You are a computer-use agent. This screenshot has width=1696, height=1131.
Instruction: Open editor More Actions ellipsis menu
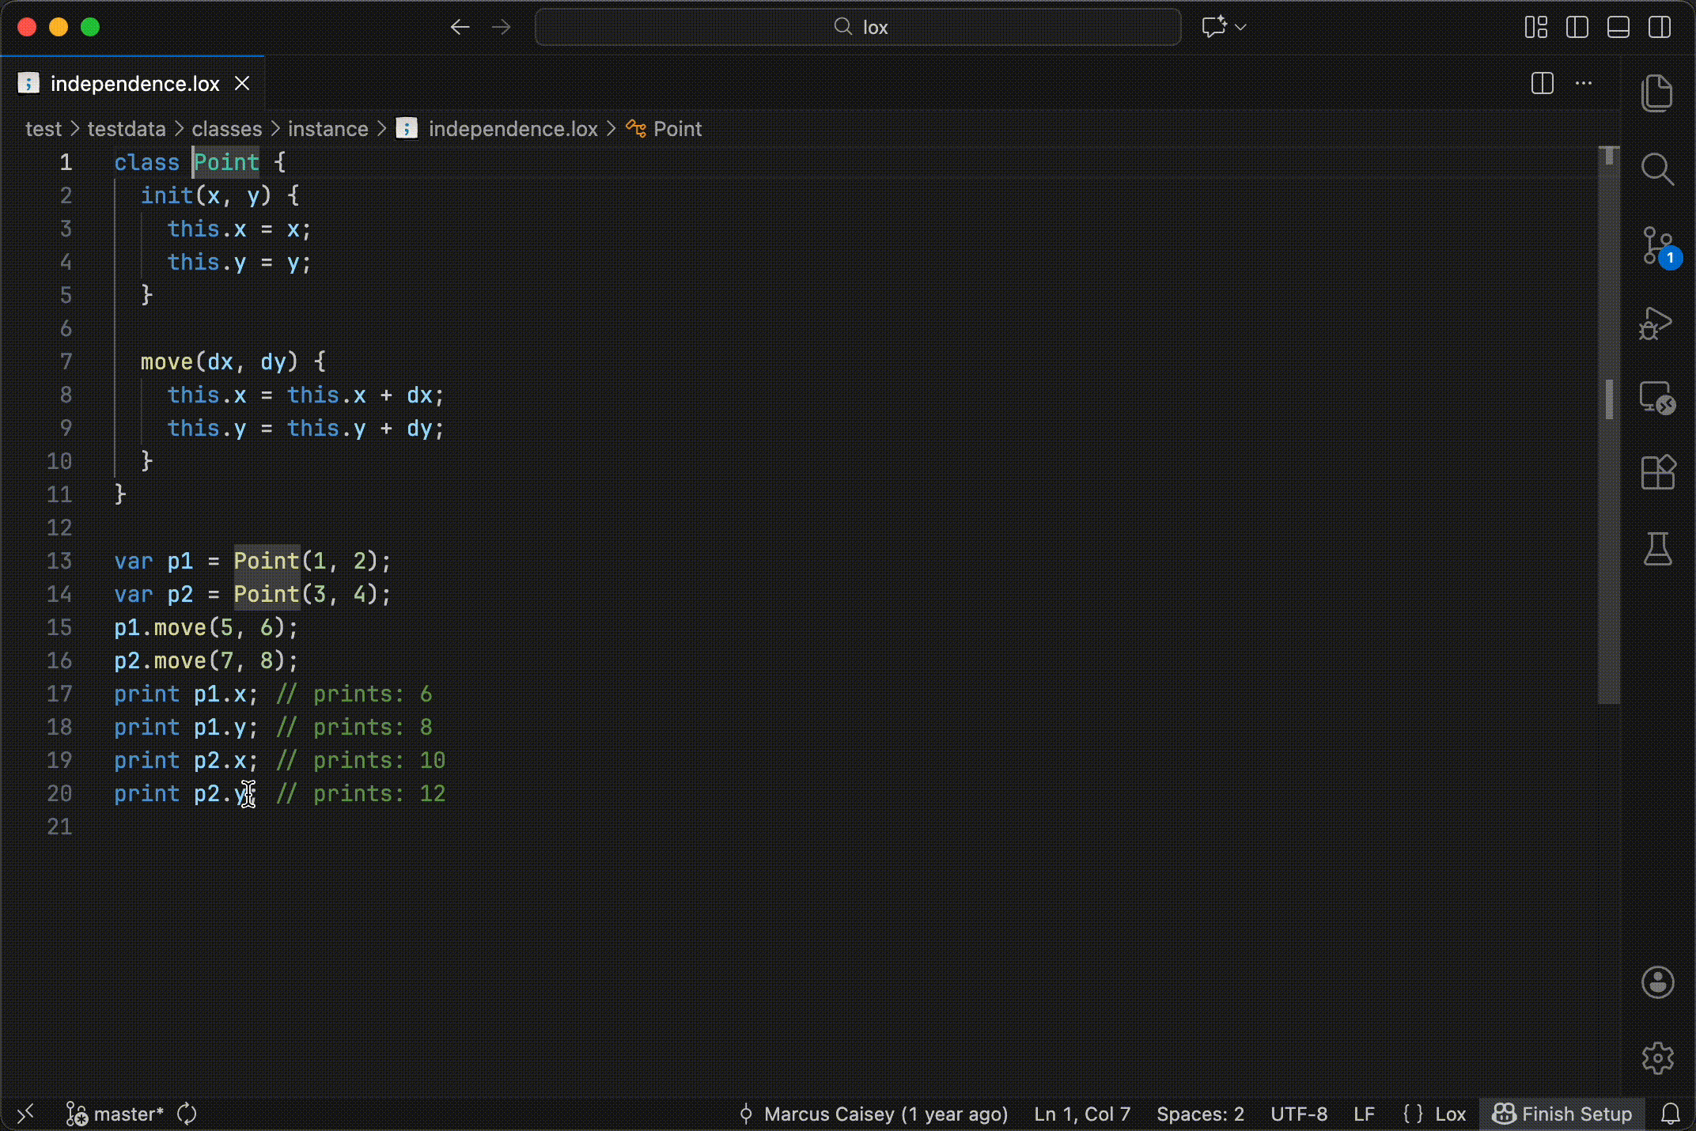(1583, 83)
